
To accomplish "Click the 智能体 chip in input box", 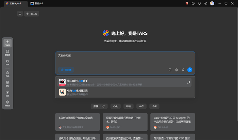I will [66, 70].
